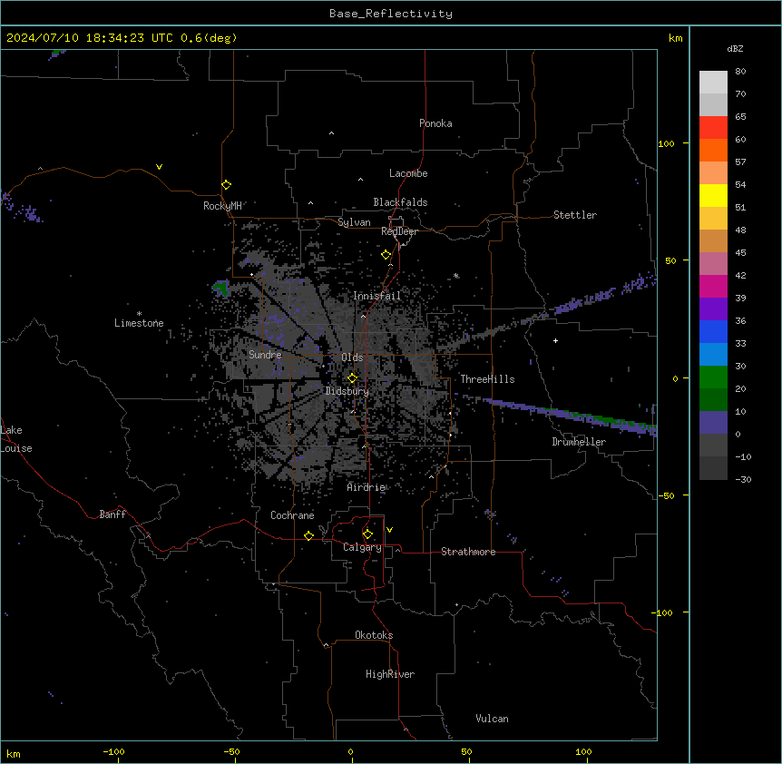Click the Ponoka city label

(x=435, y=123)
